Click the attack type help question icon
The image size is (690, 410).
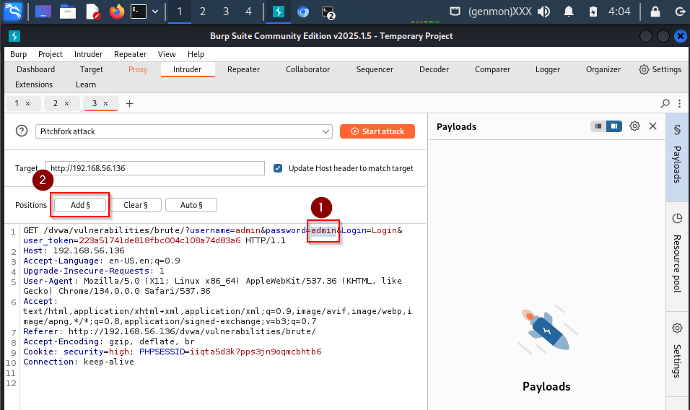tap(22, 131)
